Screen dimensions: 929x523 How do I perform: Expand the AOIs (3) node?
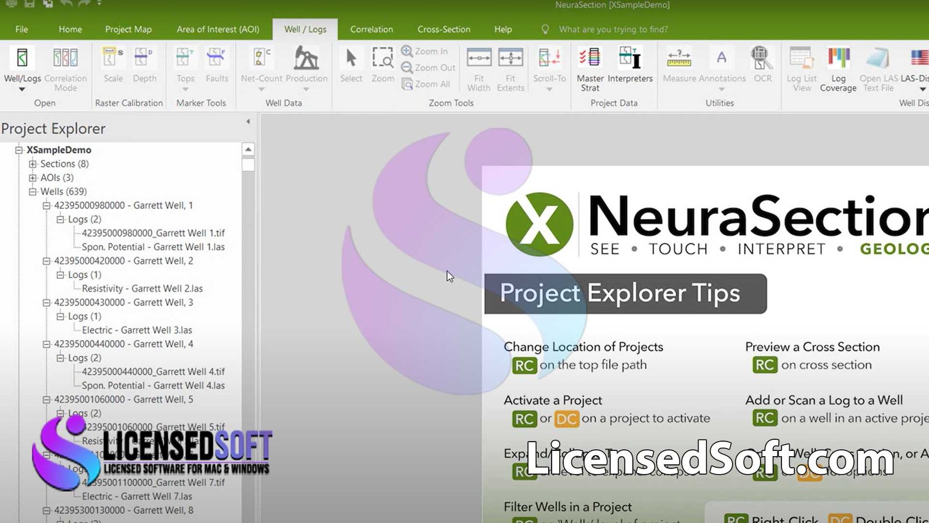(x=33, y=178)
